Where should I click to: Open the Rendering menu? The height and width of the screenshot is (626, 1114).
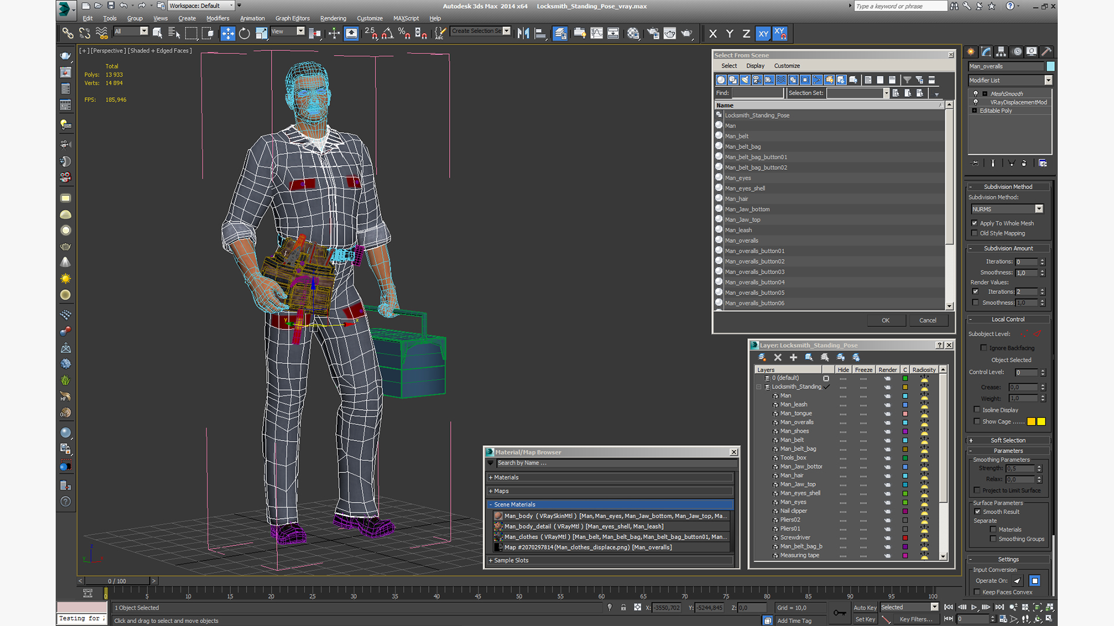click(x=333, y=19)
